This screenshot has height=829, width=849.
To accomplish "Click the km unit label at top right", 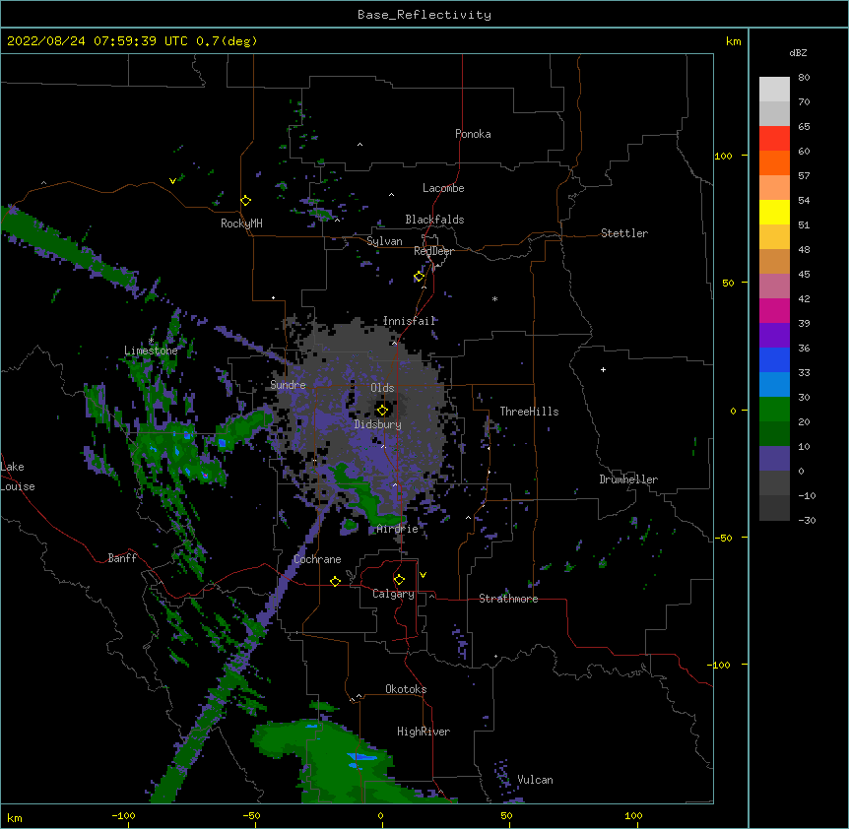I will pyautogui.click(x=733, y=41).
